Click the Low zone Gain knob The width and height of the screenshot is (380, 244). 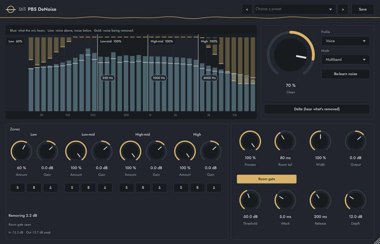[47, 151]
